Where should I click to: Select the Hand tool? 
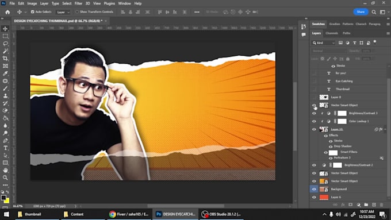(5, 170)
